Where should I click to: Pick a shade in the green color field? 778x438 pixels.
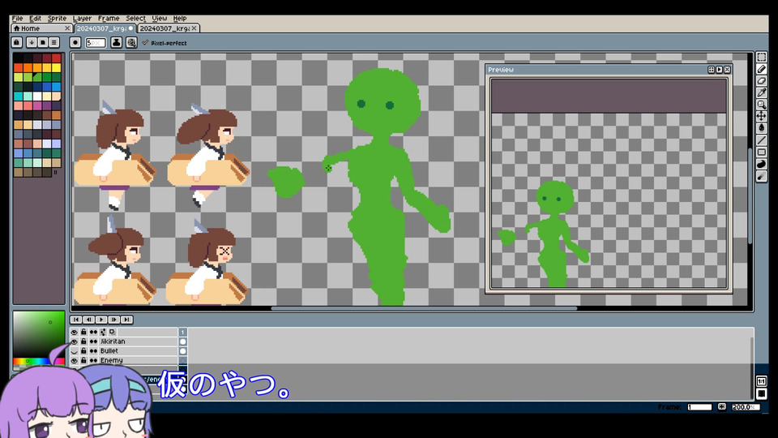39,333
